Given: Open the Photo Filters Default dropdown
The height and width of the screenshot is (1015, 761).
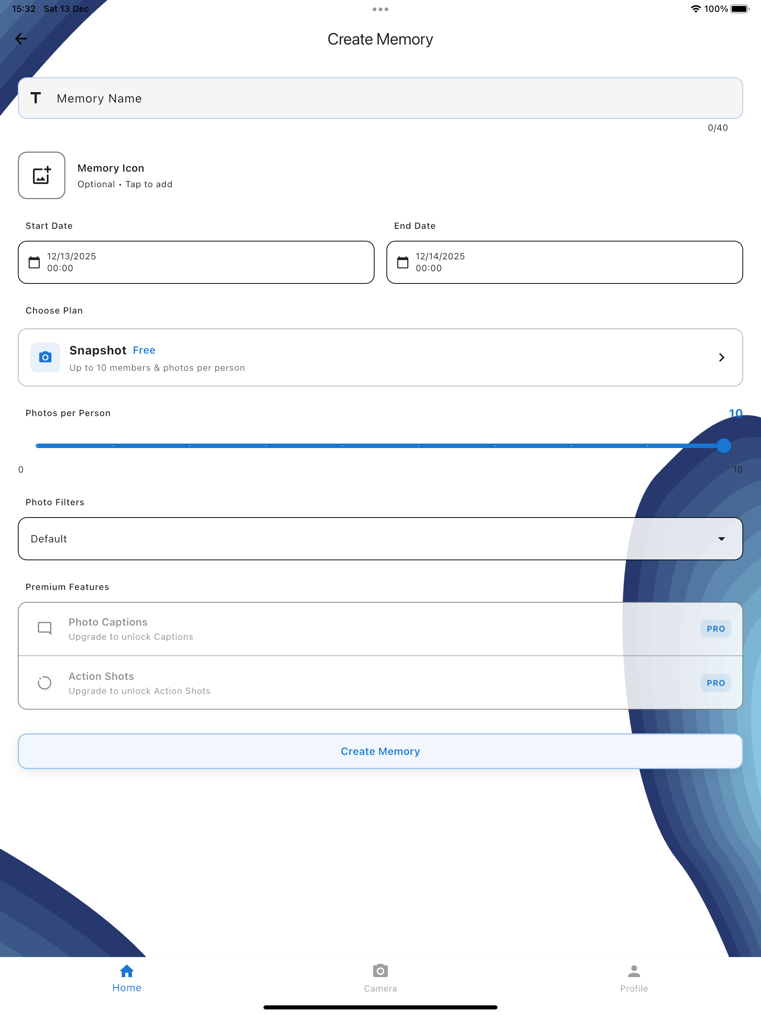Looking at the screenshot, I should tap(380, 539).
